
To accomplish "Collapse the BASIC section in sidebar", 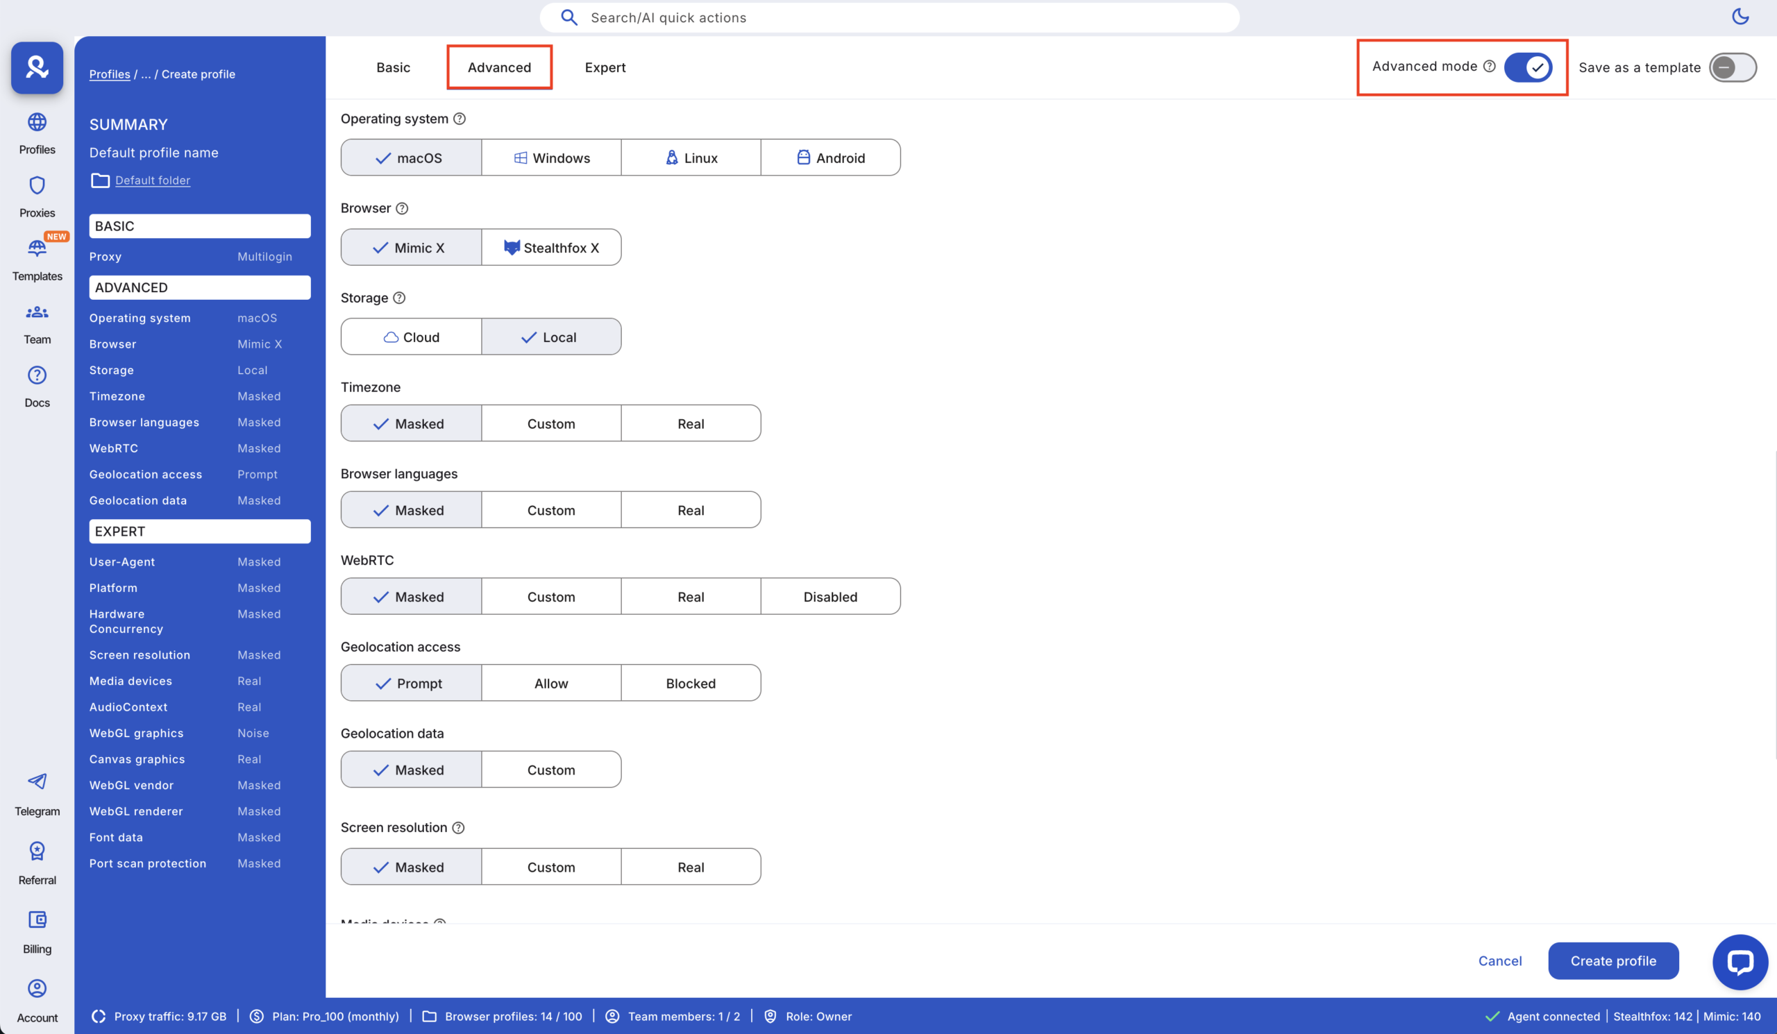I will click(x=199, y=226).
